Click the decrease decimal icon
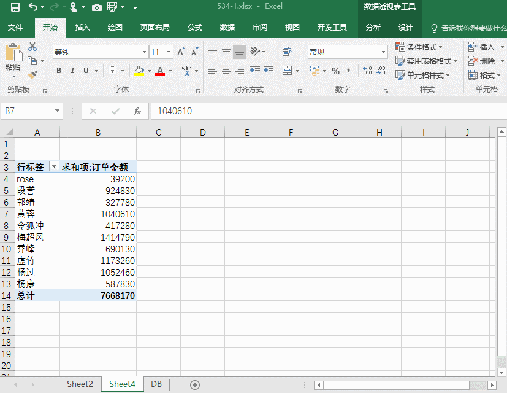507x393 pixels. pos(381,71)
